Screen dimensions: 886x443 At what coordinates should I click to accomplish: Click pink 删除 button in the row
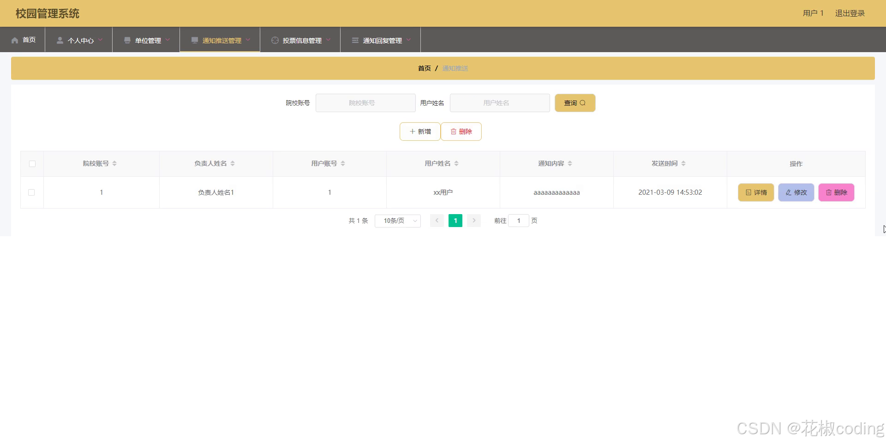point(836,192)
